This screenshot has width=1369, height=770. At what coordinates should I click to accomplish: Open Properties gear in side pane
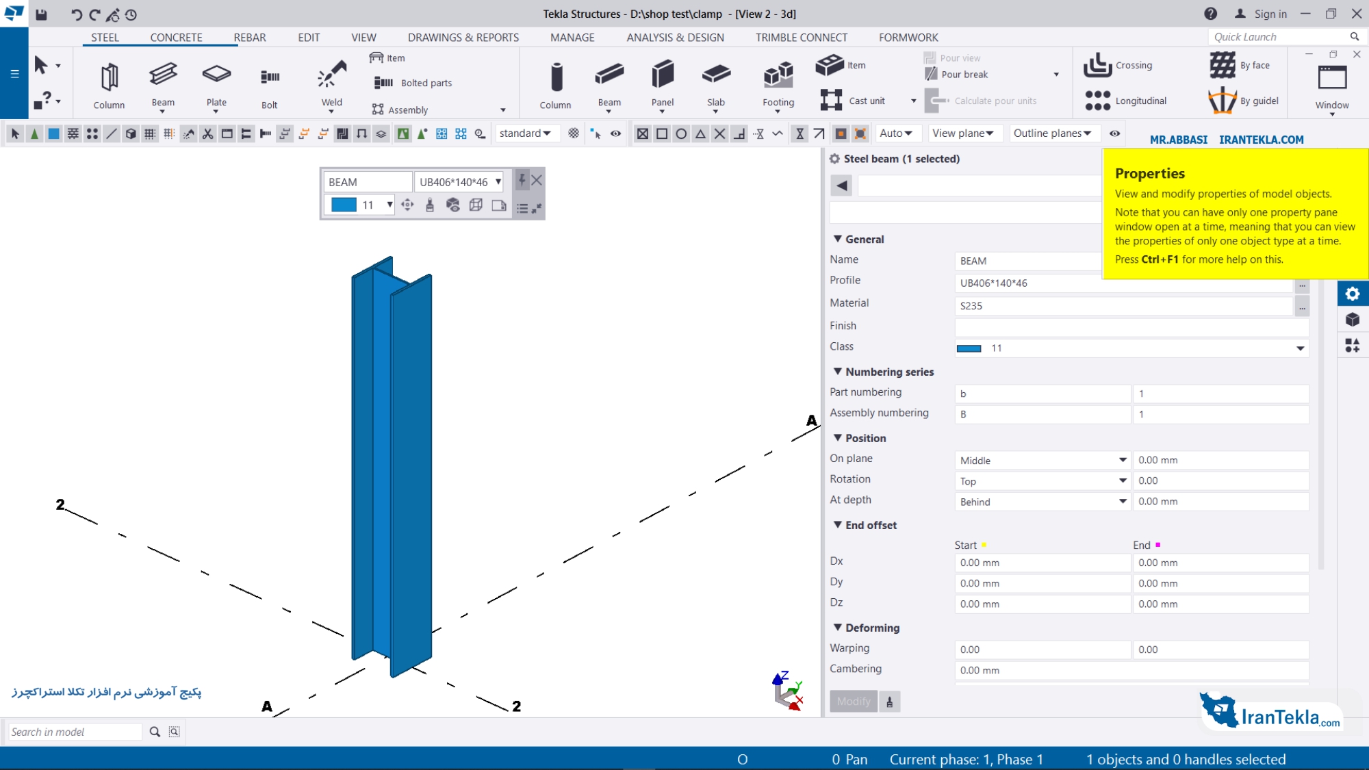pos(1353,294)
